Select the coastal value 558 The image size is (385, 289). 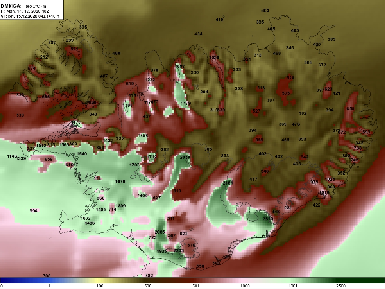click(x=200, y=266)
